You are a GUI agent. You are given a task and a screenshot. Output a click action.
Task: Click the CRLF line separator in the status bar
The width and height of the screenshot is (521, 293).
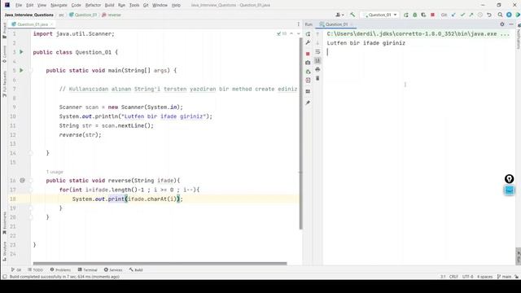pyautogui.click(x=453, y=277)
